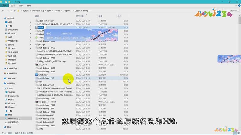
Task: Select 用户 in the address breadcrumb
Action: click(x=49, y=11)
